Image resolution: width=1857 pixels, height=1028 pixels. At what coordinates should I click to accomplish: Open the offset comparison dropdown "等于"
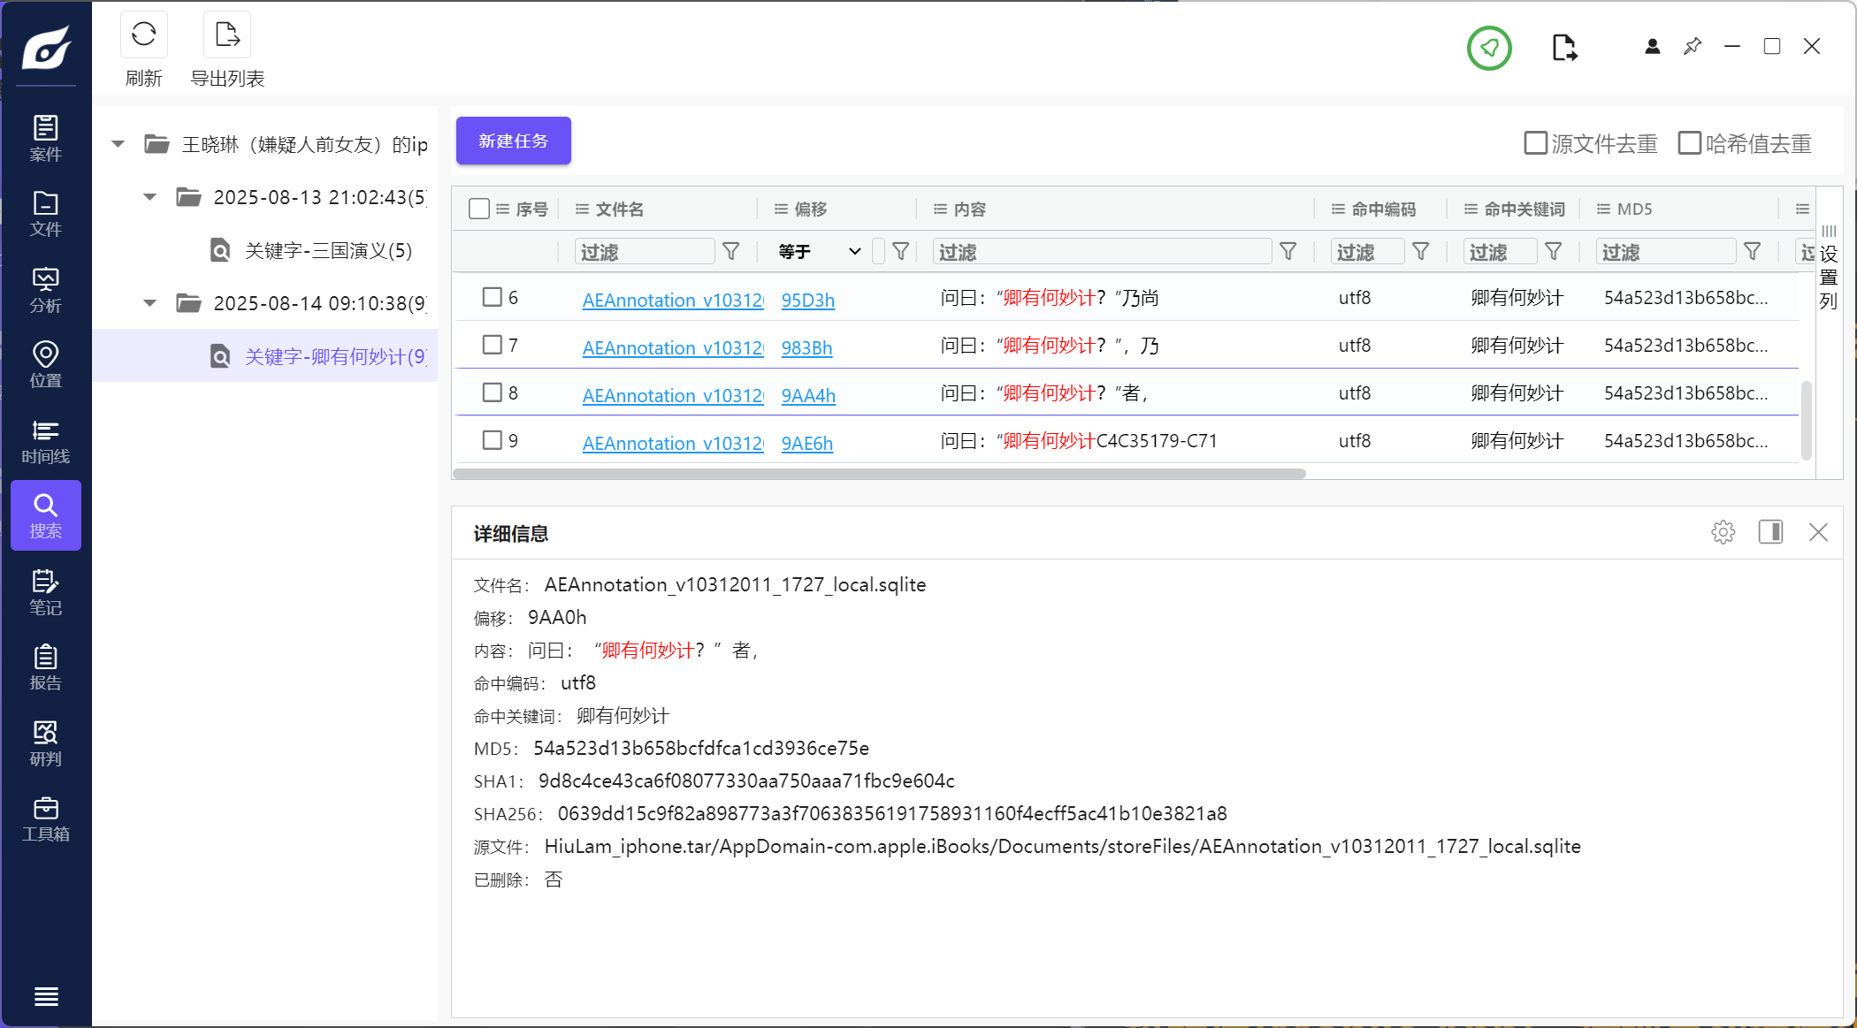pos(819,252)
